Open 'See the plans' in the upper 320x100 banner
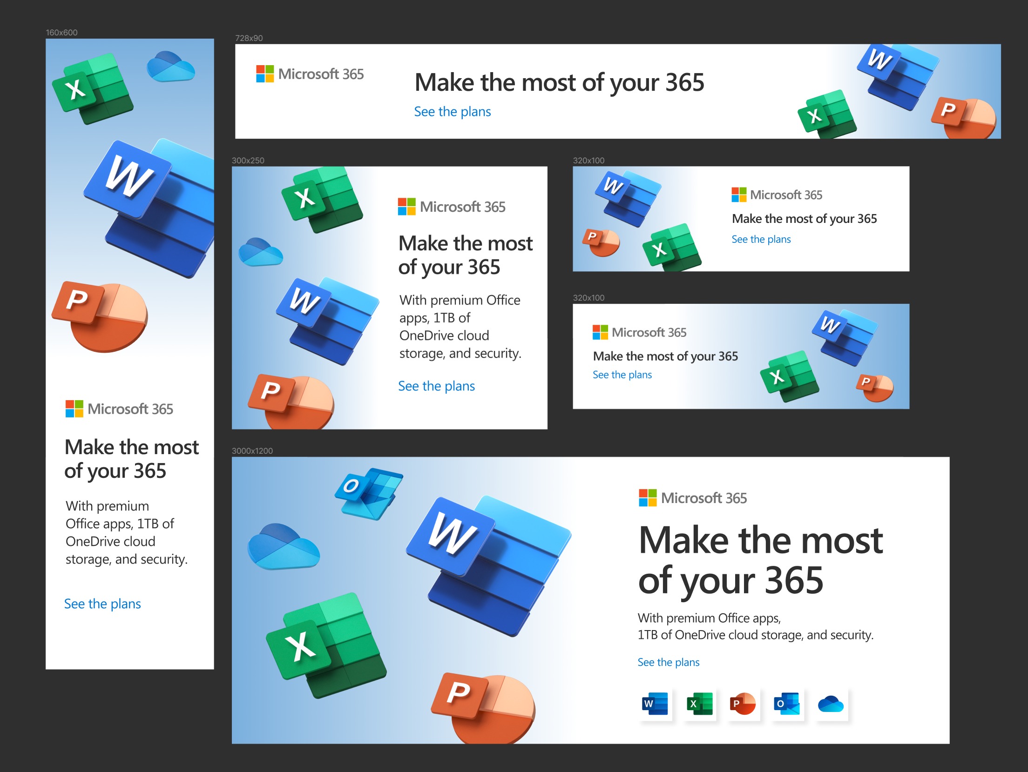This screenshot has height=772, width=1028. [x=761, y=239]
